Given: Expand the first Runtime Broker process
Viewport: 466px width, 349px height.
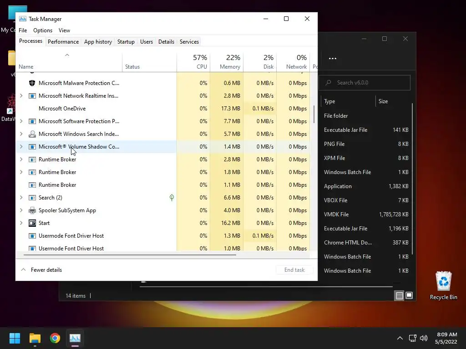Looking at the screenshot, I should (x=21, y=160).
